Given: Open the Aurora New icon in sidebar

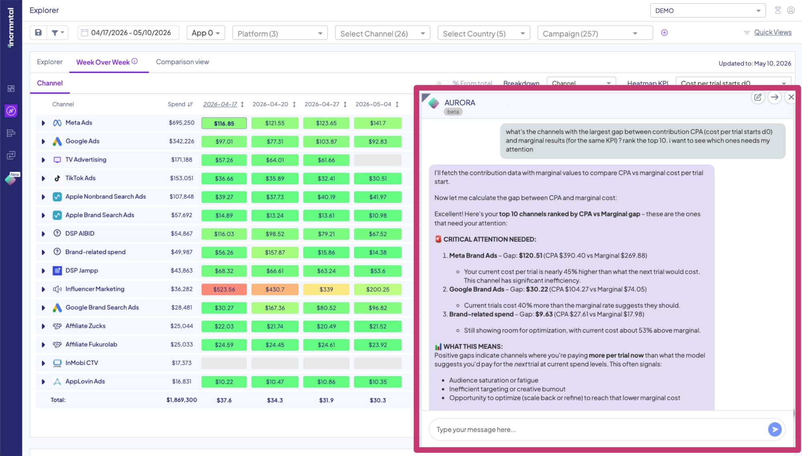Looking at the screenshot, I should (11, 179).
